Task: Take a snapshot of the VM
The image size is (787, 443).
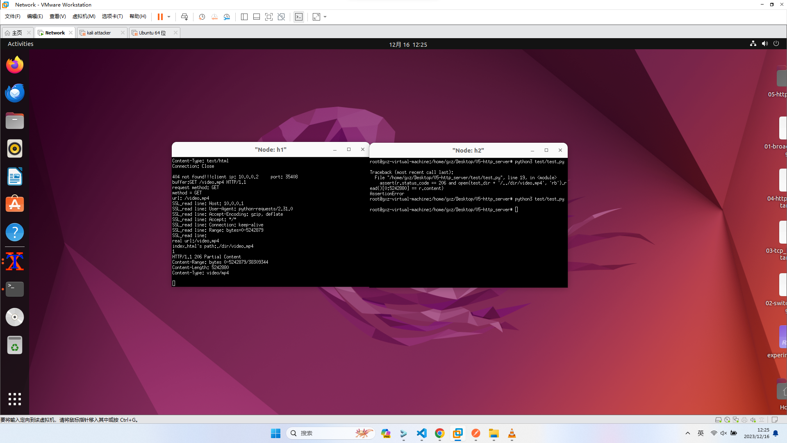Action: pyautogui.click(x=202, y=17)
